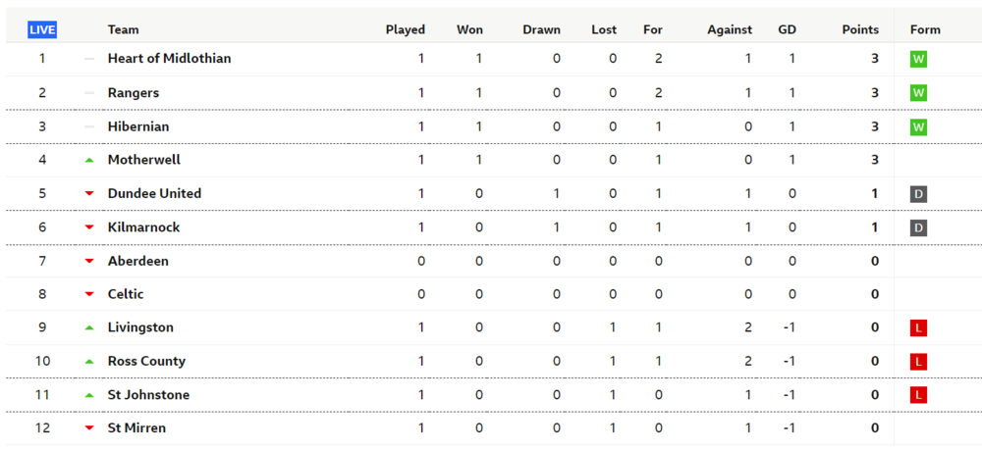Open the Aberdeen team page
The width and height of the screenshot is (982, 450).
pos(137,261)
